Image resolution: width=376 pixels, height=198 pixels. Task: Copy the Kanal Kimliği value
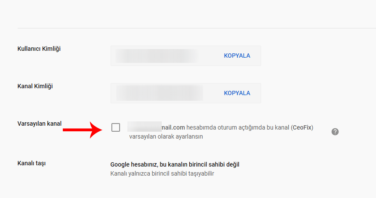point(237,93)
